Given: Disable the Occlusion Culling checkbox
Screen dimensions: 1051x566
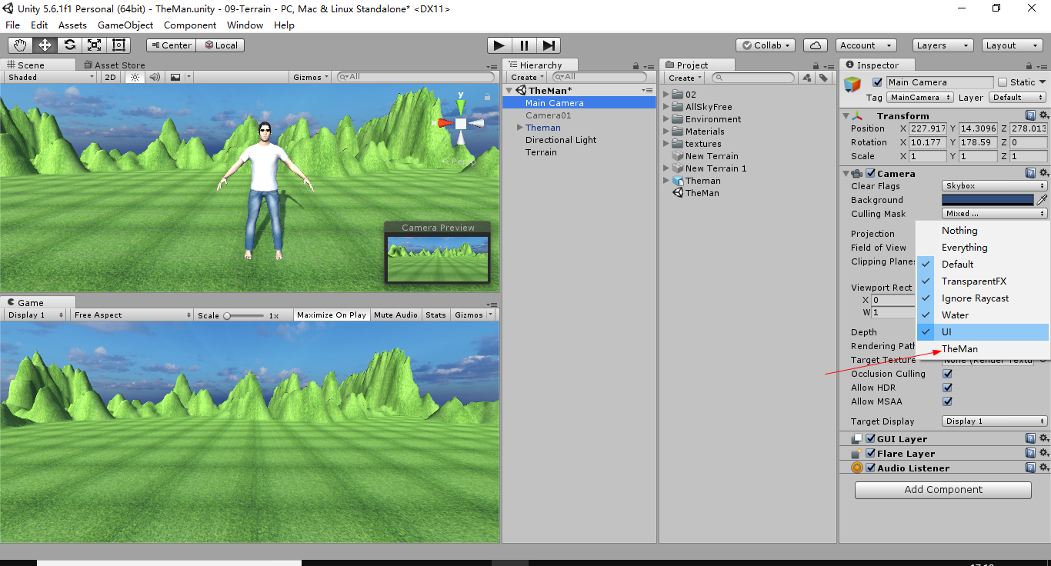Looking at the screenshot, I should (x=947, y=374).
